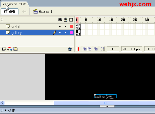155x114 pixels.
Task: Lock the script layer via lock dot
Action: [x=66, y=27]
